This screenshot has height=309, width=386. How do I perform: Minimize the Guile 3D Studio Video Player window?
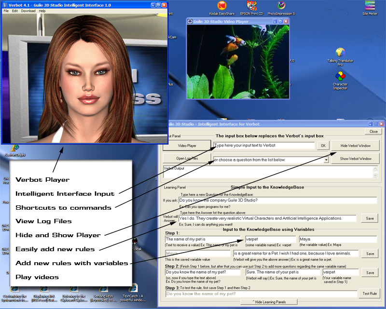(275, 21)
